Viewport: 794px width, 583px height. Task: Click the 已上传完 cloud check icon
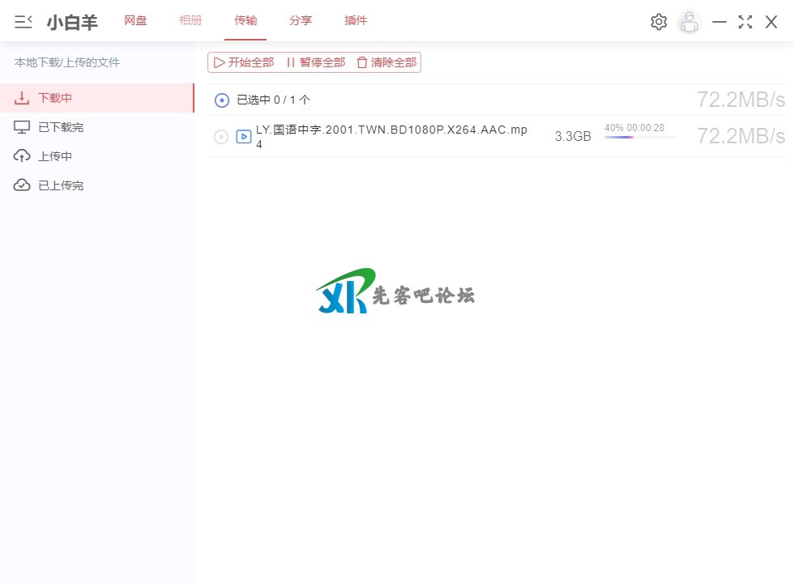tap(23, 185)
